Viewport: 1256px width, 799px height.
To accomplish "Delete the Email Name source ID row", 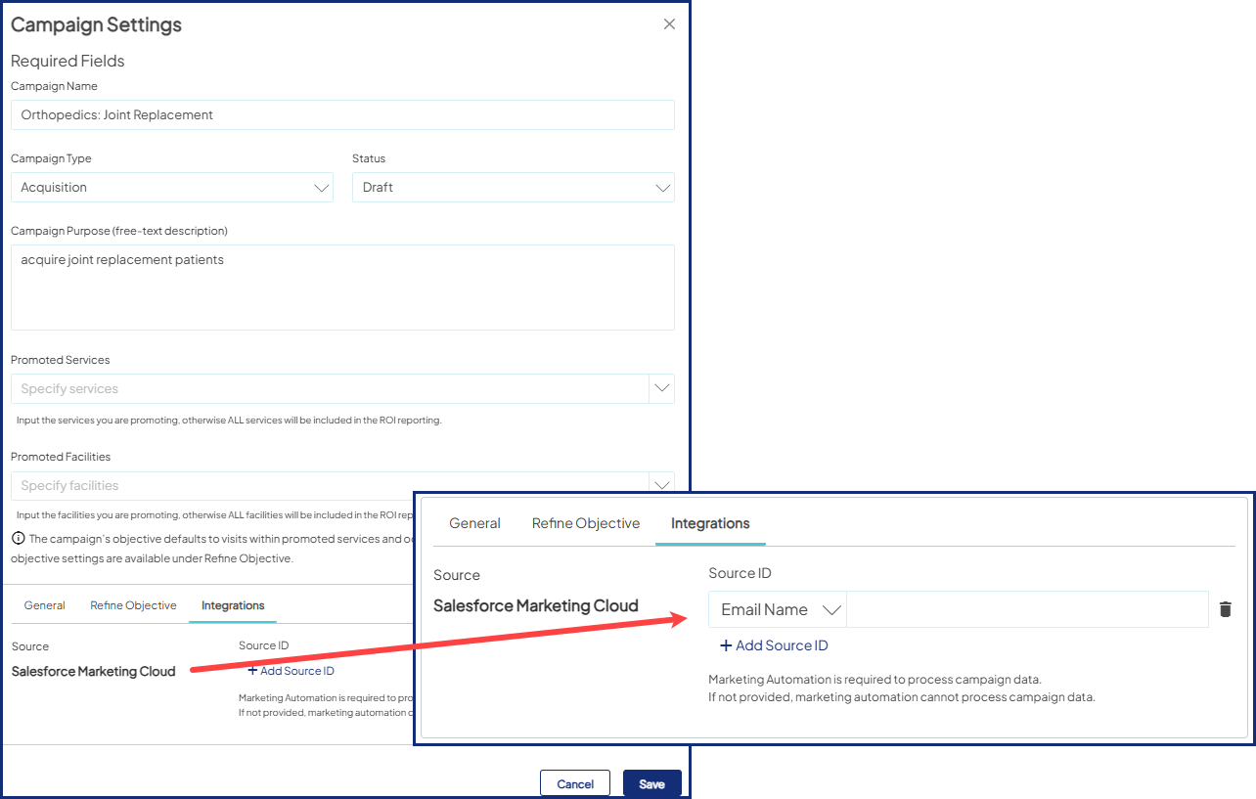I will point(1225,608).
